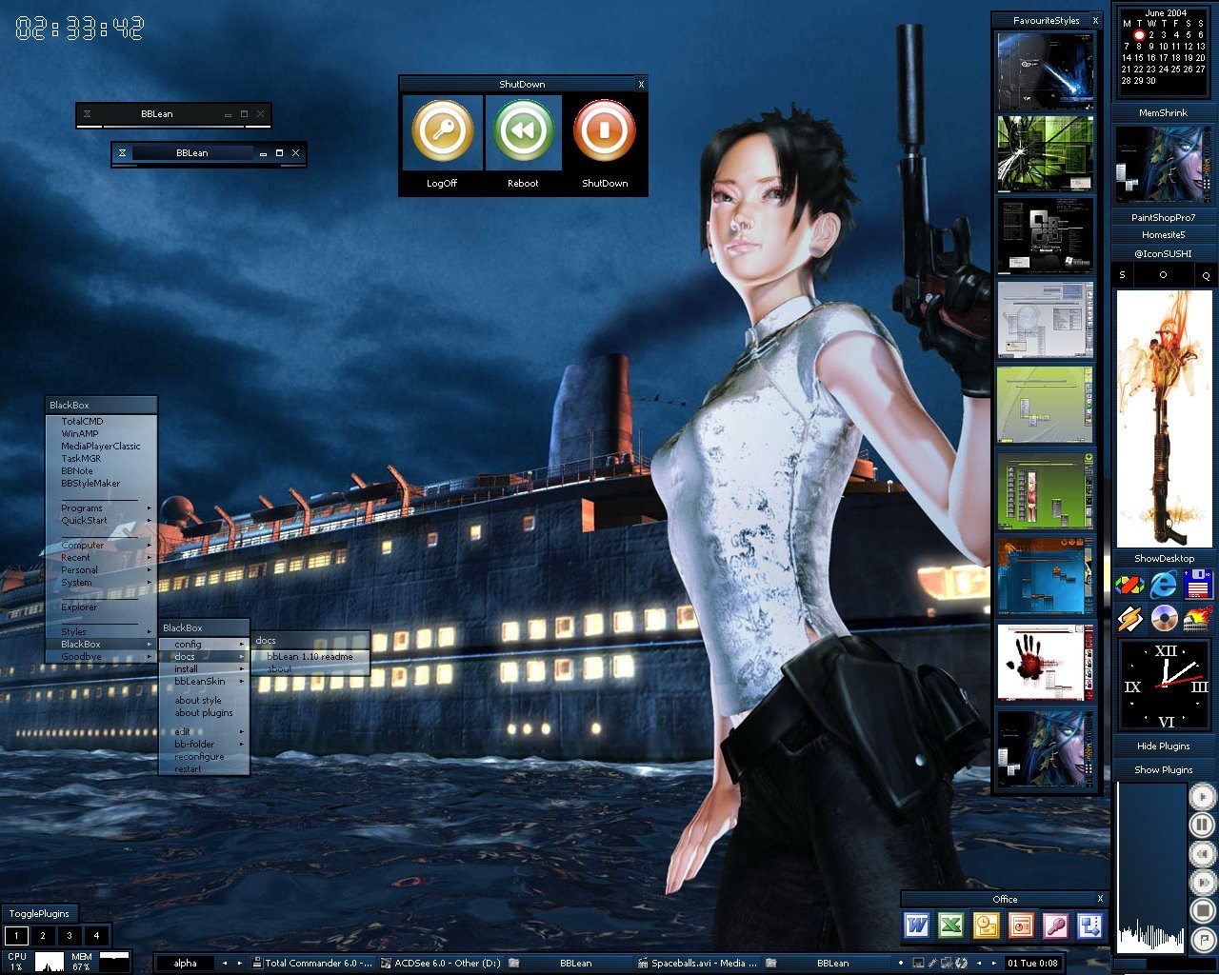1219x975 pixels.
Task: Click the green Reboot icon
Action: (524, 131)
